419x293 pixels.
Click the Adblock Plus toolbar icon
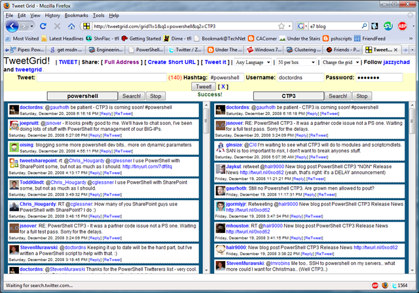[x=403, y=26]
